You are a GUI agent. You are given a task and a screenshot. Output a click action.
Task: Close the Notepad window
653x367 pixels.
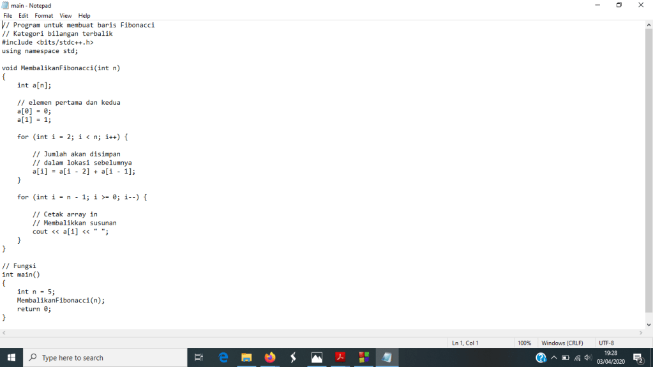pyautogui.click(x=641, y=5)
